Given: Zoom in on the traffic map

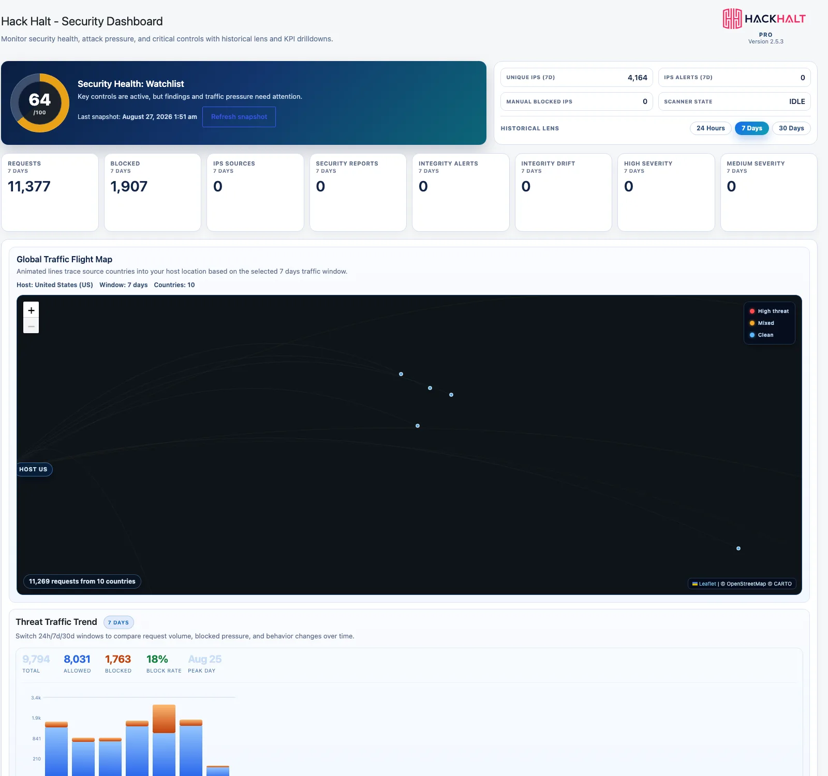Looking at the screenshot, I should tap(31, 310).
